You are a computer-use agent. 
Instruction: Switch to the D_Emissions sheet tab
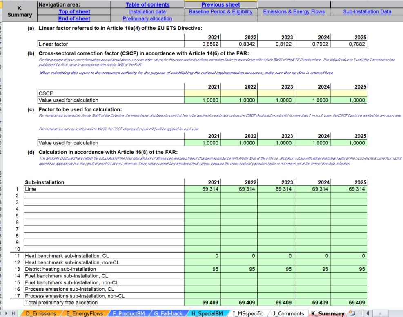coord(41,313)
